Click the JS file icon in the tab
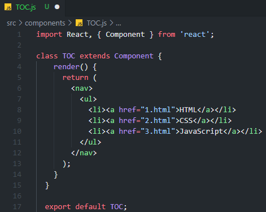This screenshot has width=266, height=212. 8,7
